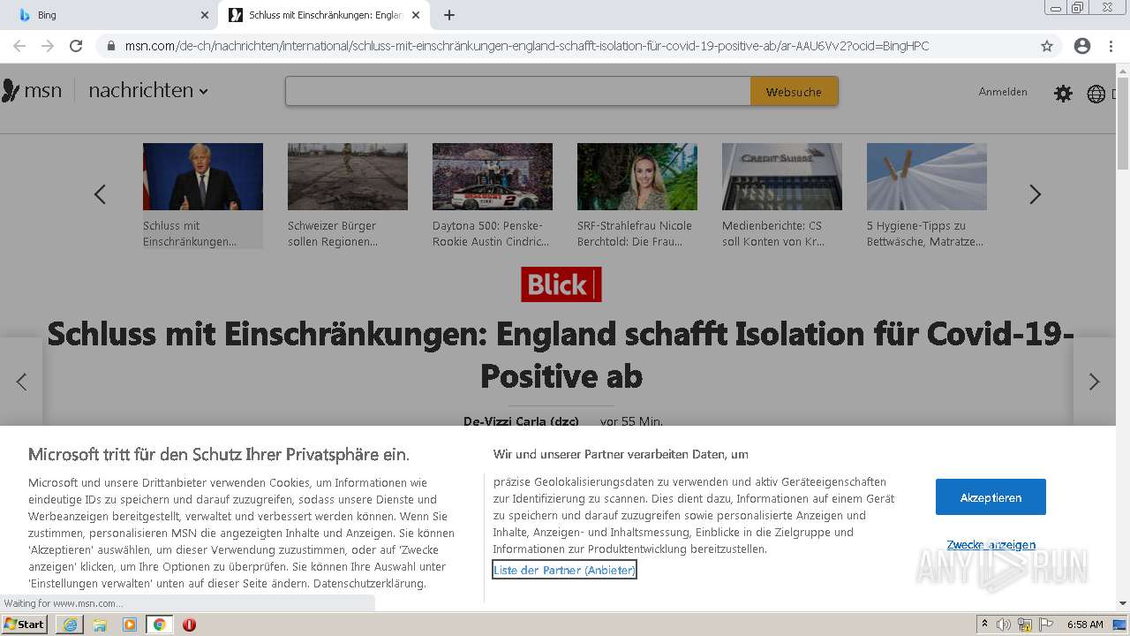Expand the nachrichten dropdown menu
1130x636 pixels.
coord(148,90)
